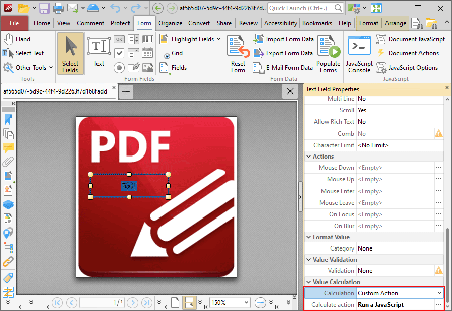
Task: Collapse the Value Validation section
Action: 308,260
